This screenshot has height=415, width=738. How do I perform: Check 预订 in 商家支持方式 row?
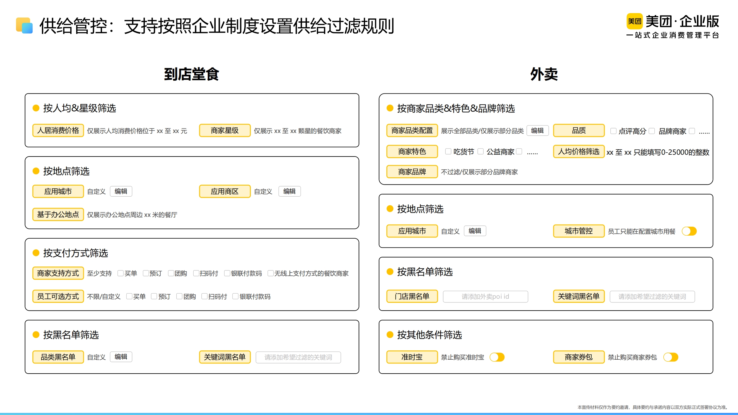pos(146,273)
